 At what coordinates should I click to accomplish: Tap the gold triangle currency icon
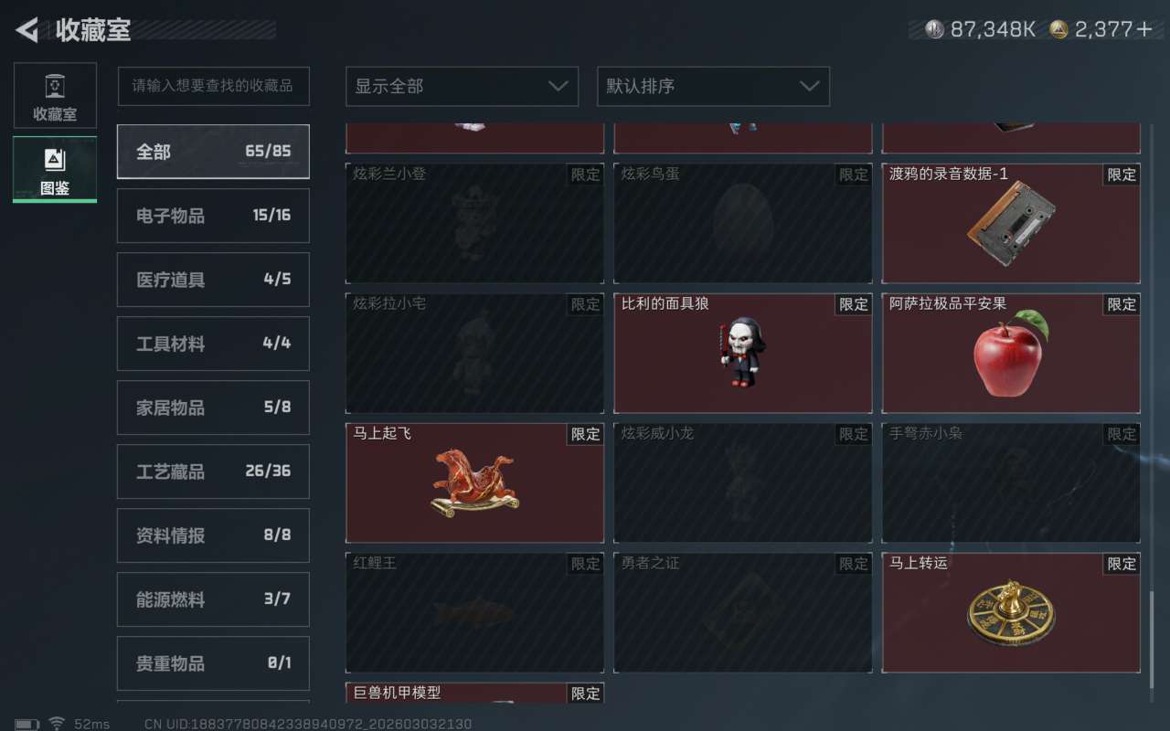pos(1058,29)
